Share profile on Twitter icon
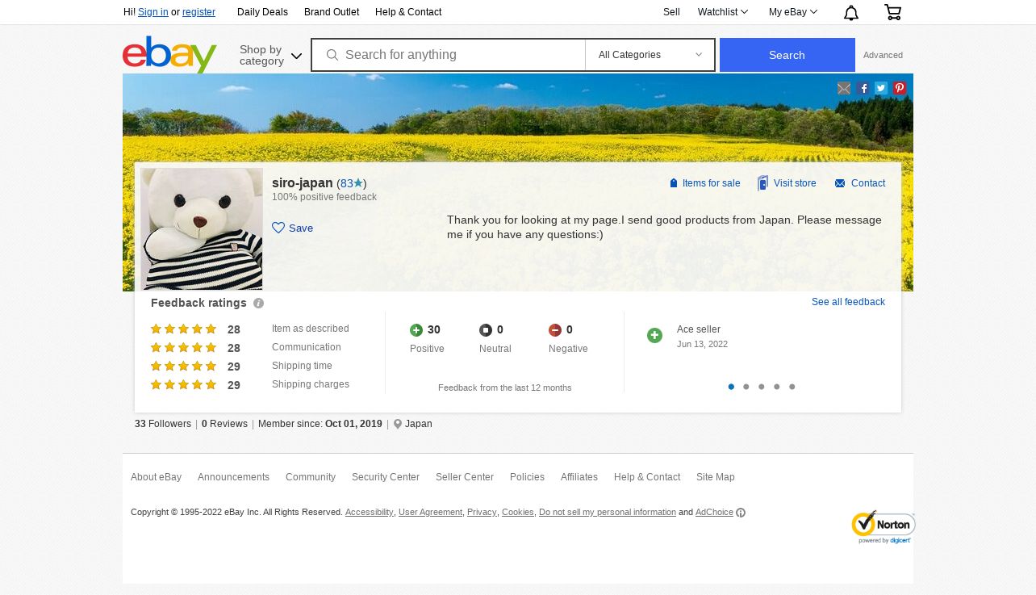The width and height of the screenshot is (1036, 595). (x=881, y=89)
